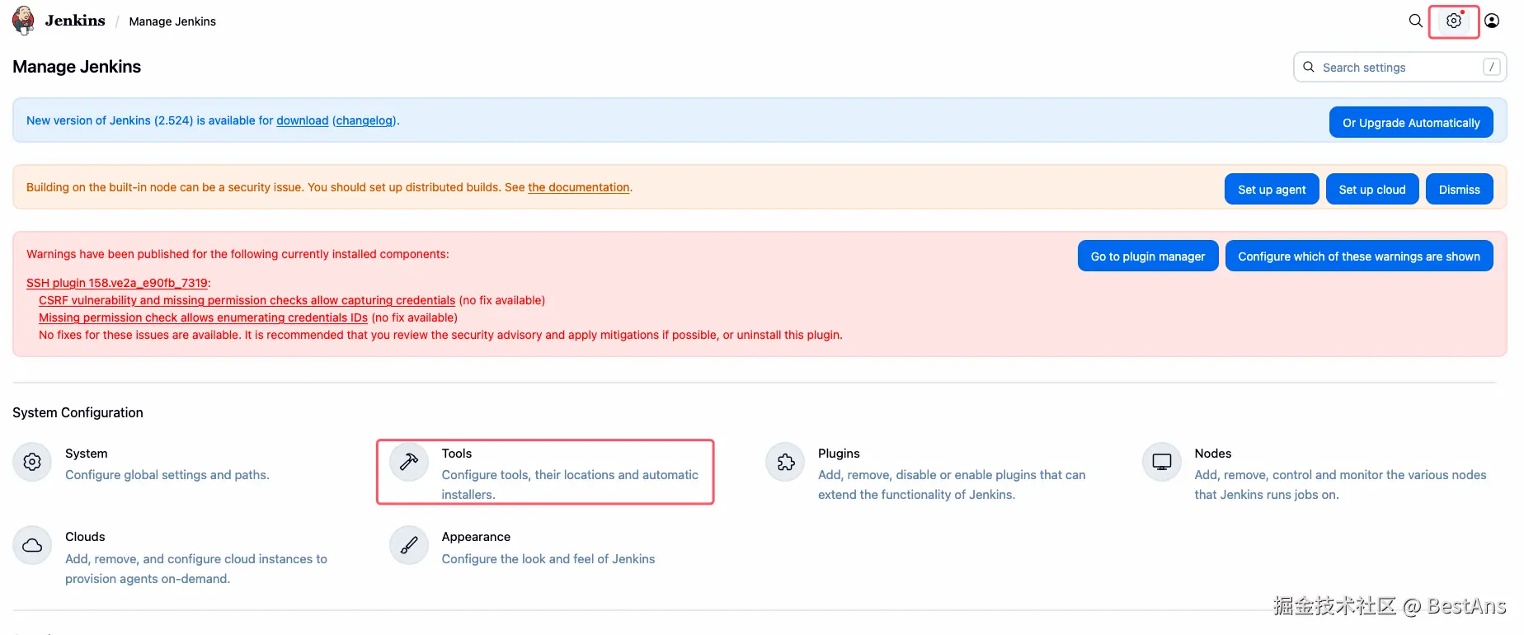
Task: Open the Appearance title
Action: (x=476, y=537)
